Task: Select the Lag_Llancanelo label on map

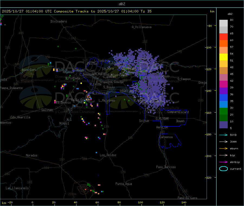Action: [17, 188]
